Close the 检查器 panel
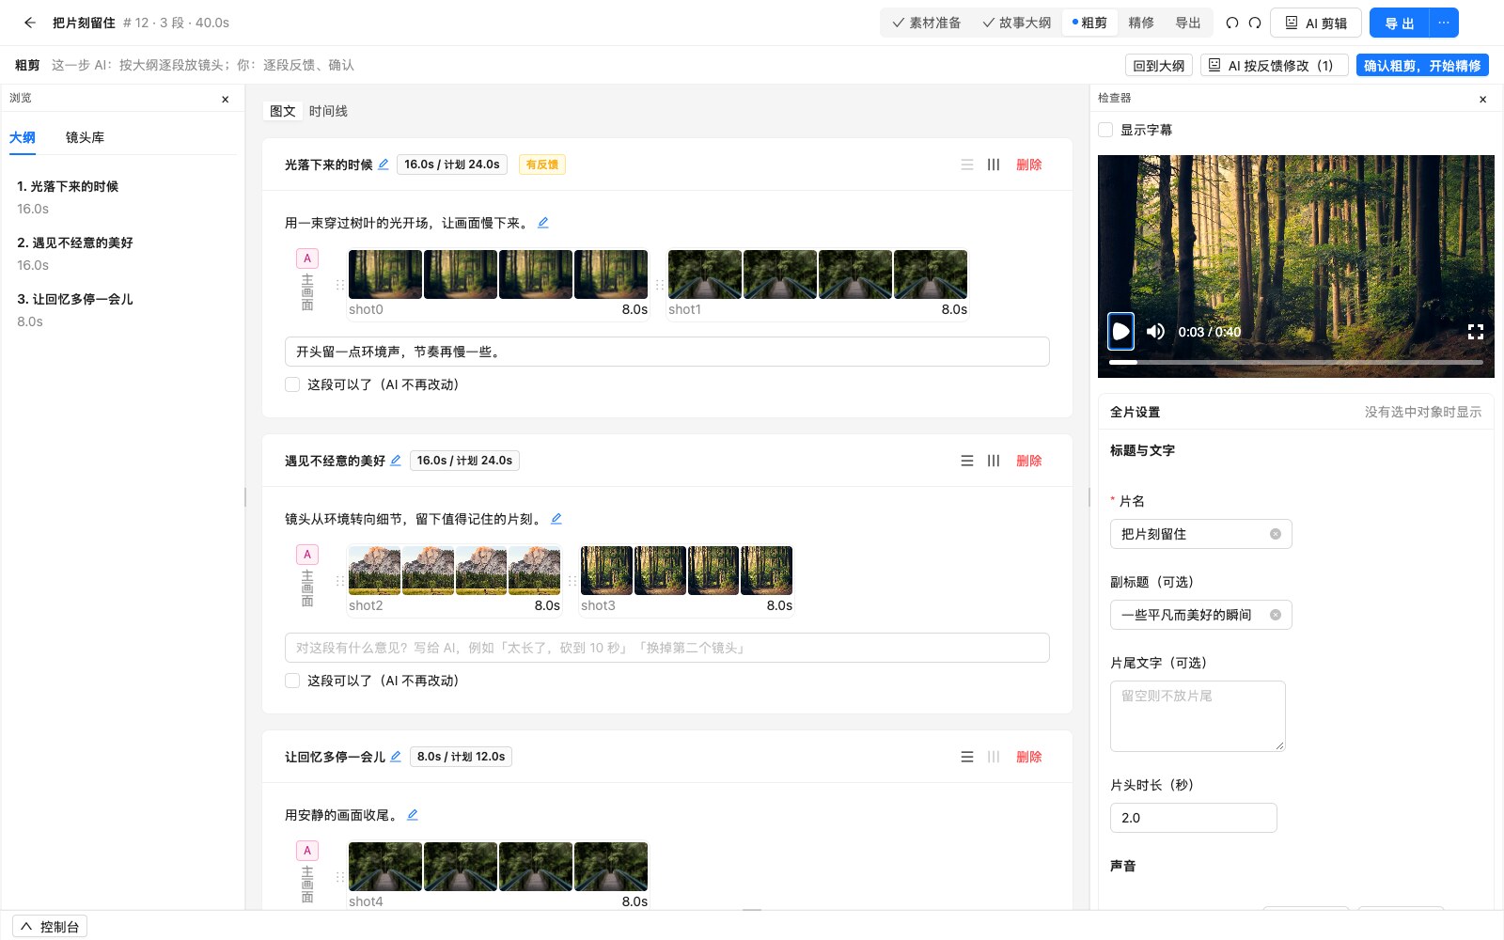 (x=1483, y=99)
